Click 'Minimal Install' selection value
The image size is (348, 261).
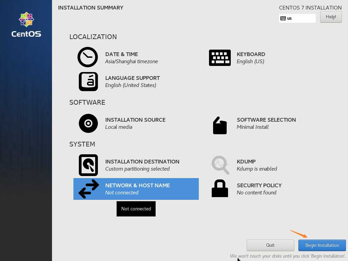click(x=253, y=127)
